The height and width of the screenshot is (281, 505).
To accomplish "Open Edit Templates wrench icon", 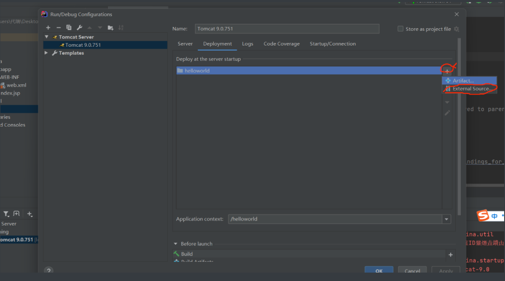I will pyautogui.click(x=80, y=28).
